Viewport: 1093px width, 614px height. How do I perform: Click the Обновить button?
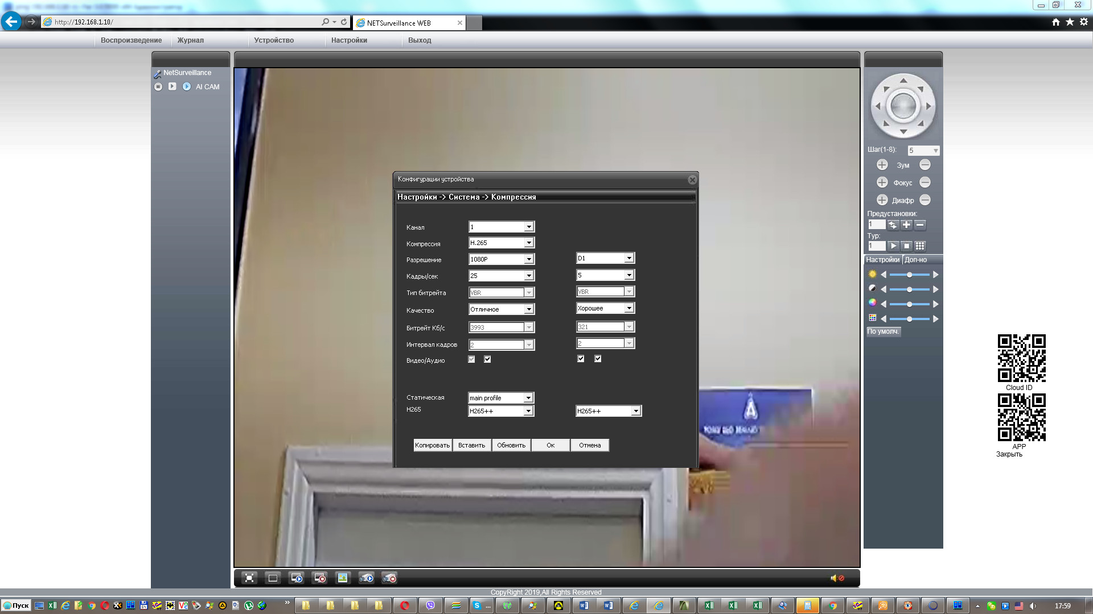point(511,445)
